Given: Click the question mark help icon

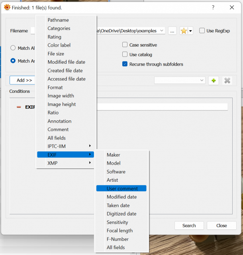Looking at the screenshot, I should point(213,7).
